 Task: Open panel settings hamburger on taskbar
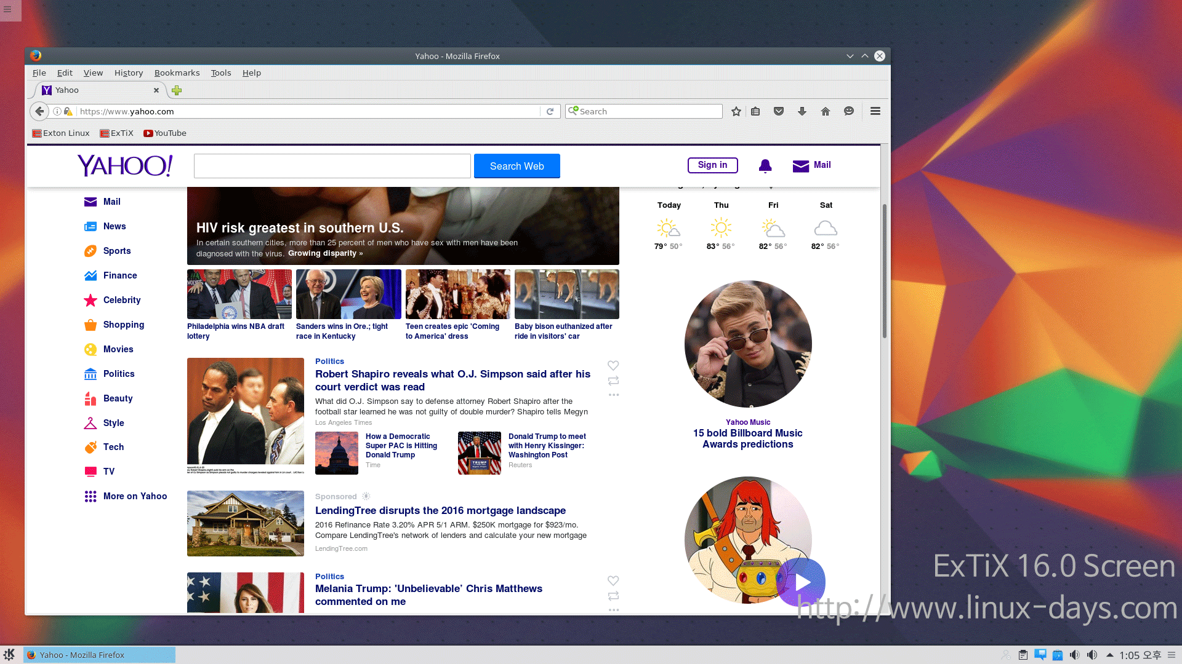[1172, 655]
